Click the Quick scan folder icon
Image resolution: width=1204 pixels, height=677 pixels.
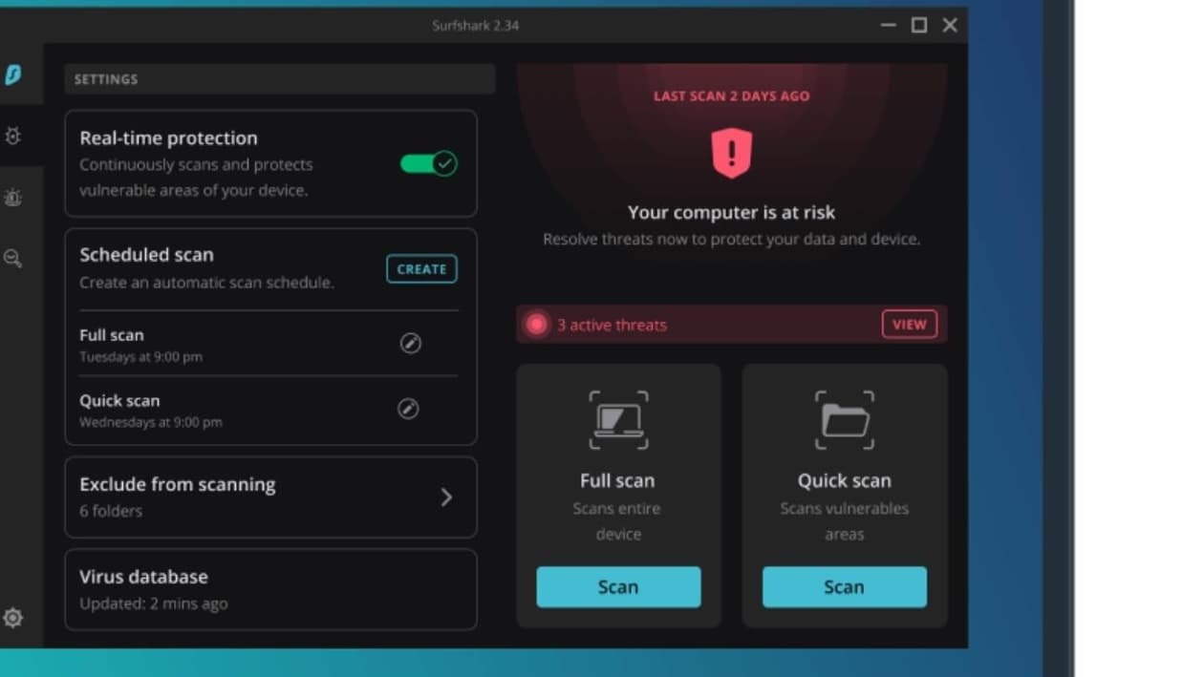[845, 419]
